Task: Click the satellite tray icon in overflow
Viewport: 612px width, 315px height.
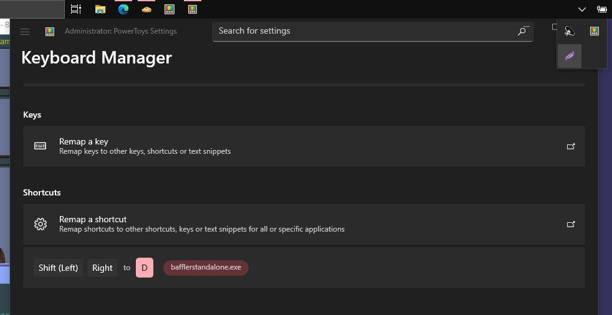Action: pyautogui.click(x=570, y=32)
